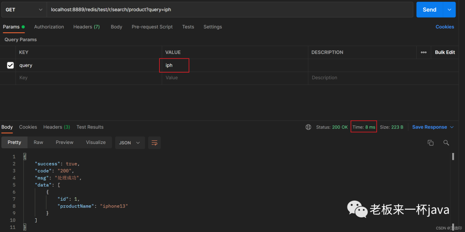Viewport: 465px width, 232px height.
Task: Open the GET method dropdown
Action: coord(24,9)
